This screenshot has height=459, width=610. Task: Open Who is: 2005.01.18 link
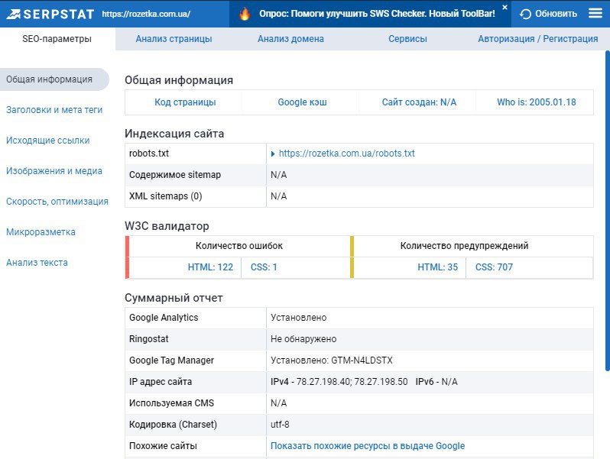[x=537, y=102]
